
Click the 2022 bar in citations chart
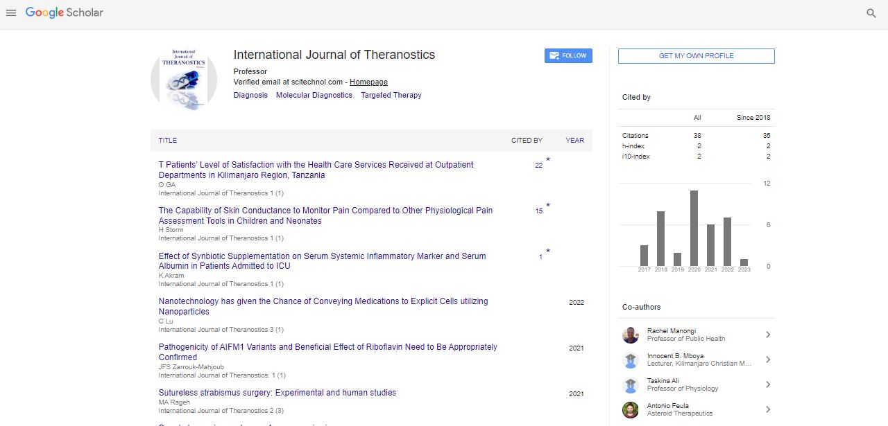point(727,242)
